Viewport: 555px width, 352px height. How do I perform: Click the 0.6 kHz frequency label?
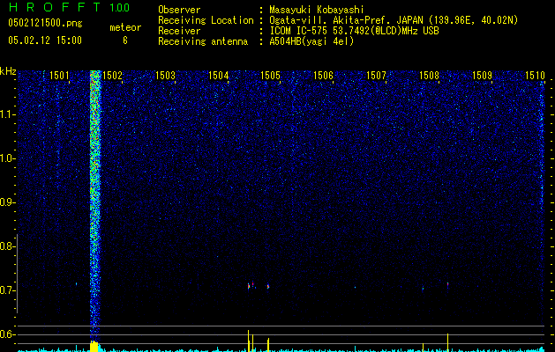coord(7,334)
